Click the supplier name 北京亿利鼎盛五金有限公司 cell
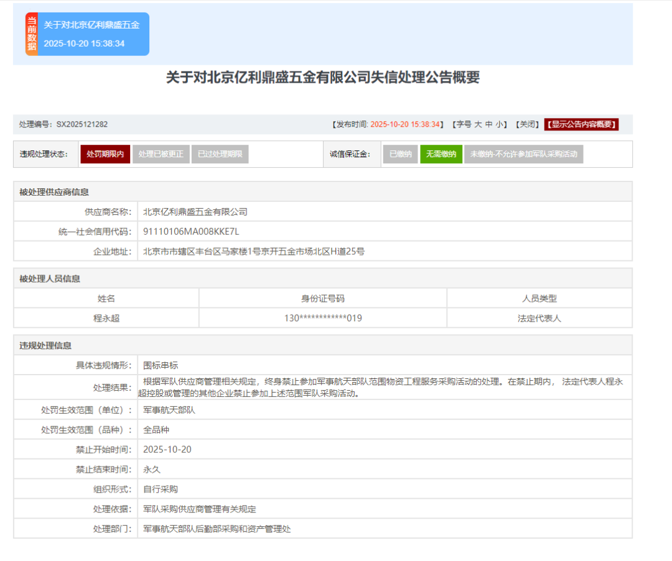The height and width of the screenshot is (561, 672). (x=195, y=212)
